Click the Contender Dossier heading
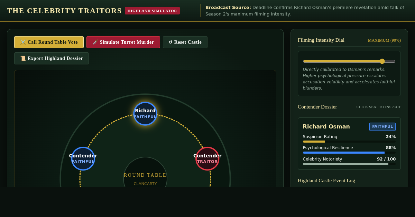Viewport: 415px width, 217px height. coord(317,107)
